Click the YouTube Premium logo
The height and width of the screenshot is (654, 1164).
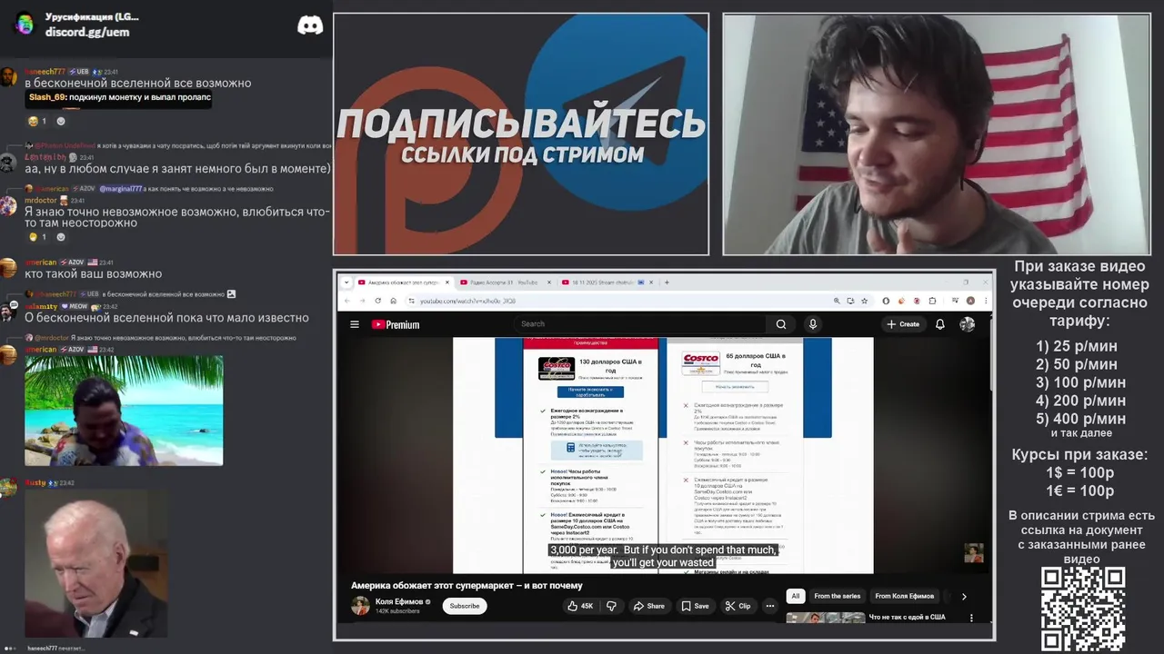[396, 324]
